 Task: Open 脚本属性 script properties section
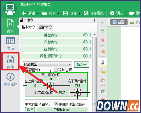[10, 79]
